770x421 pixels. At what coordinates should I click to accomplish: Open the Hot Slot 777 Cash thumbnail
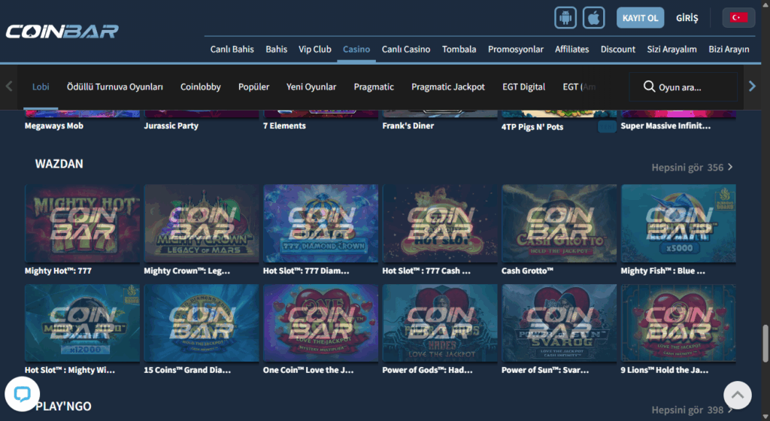(x=440, y=223)
